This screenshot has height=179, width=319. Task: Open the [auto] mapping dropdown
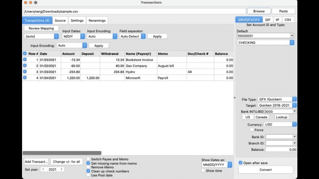41,36
